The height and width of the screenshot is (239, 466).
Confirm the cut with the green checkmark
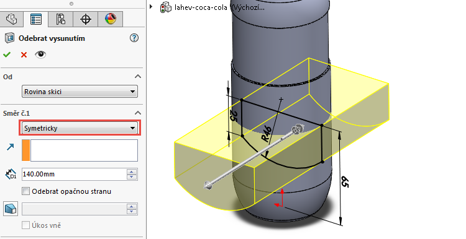coord(7,54)
